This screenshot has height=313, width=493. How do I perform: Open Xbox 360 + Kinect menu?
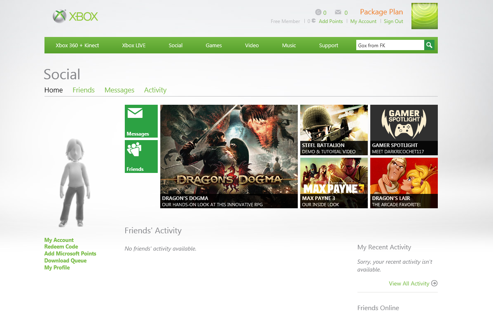tap(77, 46)
